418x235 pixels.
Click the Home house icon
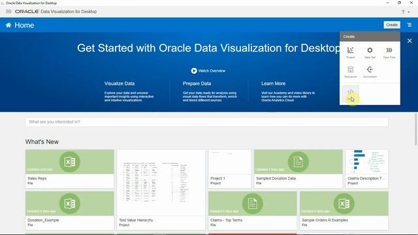8,25
